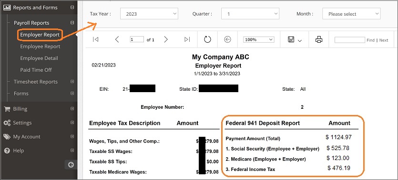Viewport: 398px width, 180px height.
Task: Open the Employer Report item
Action: pos(40,35)
